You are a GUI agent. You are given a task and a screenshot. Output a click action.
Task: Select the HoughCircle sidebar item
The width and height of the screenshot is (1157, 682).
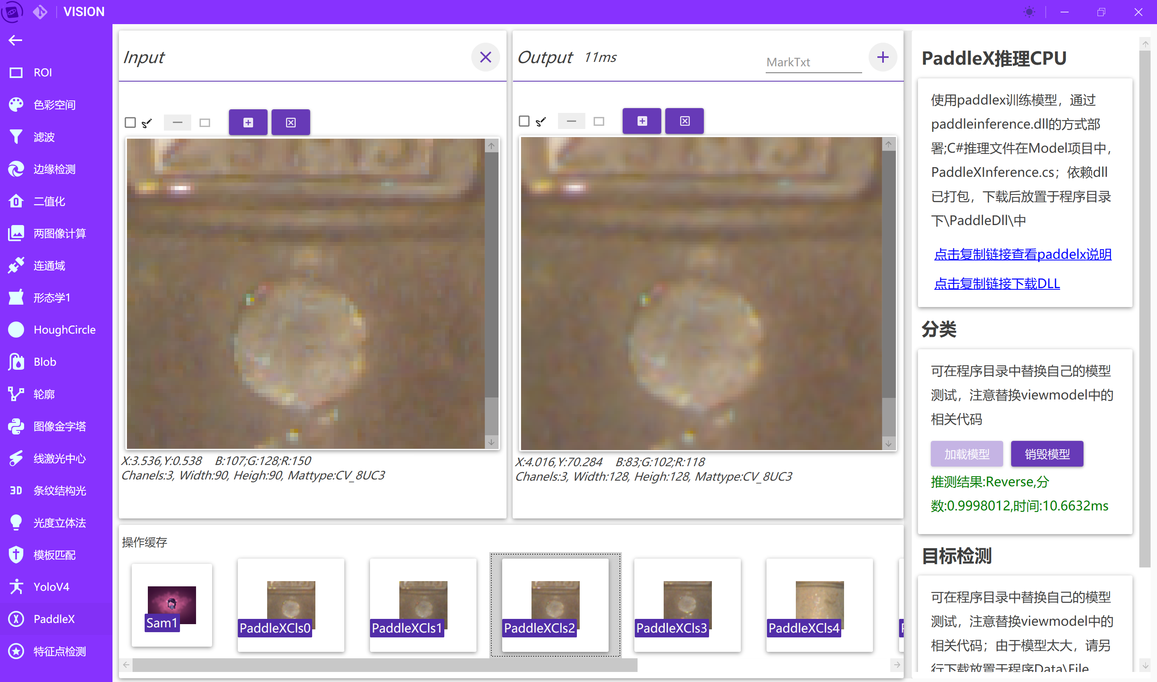click(x=64, y=330)
